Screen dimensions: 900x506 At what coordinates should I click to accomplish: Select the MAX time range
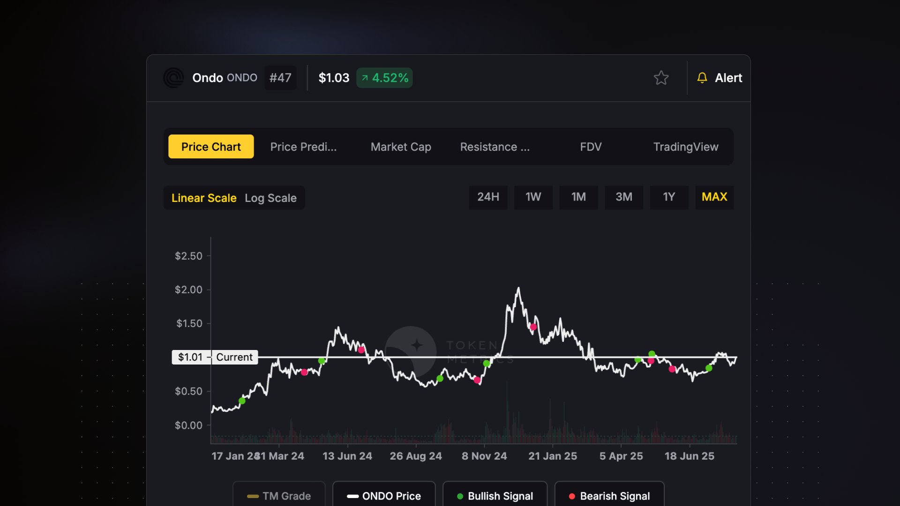(x=714, y=197)
